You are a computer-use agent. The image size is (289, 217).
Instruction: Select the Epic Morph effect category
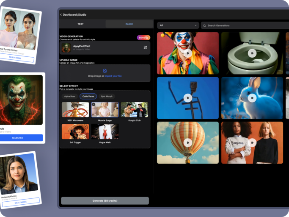pyautogui.click(x=107, y=96)
